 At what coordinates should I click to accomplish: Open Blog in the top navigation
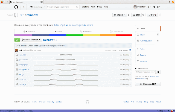point(99,7)
